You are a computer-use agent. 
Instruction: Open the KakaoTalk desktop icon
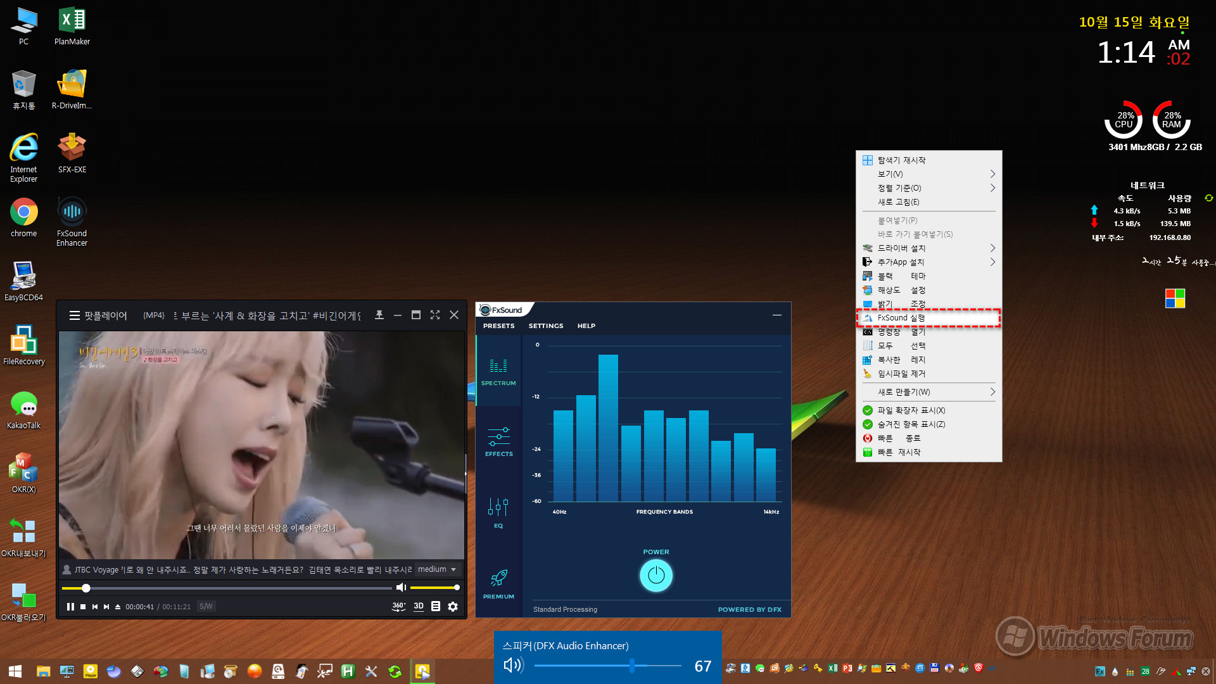23,409
